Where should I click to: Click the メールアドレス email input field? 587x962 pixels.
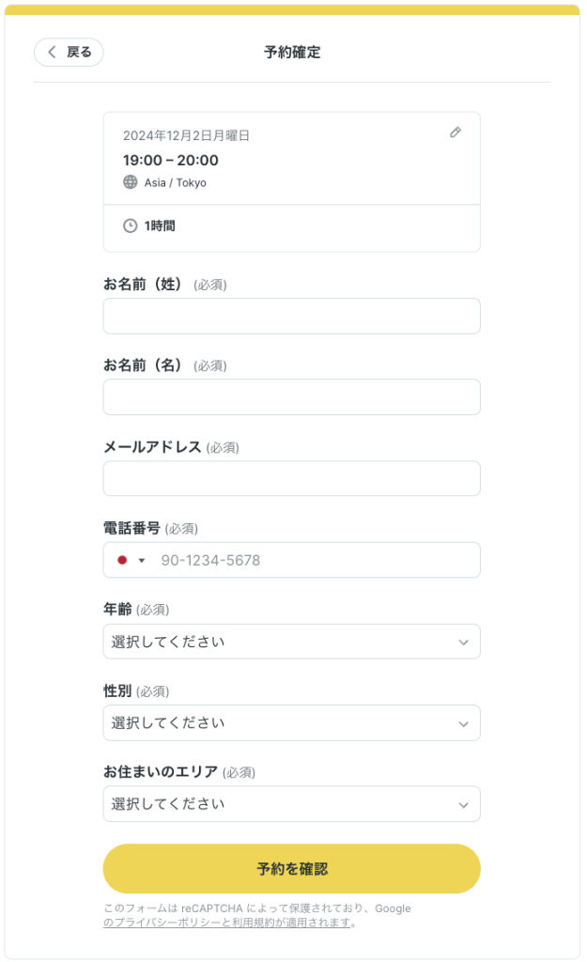click(291, 478)
